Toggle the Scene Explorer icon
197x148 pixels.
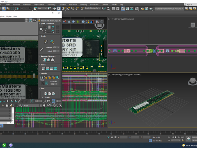click(x=113, y=9)
